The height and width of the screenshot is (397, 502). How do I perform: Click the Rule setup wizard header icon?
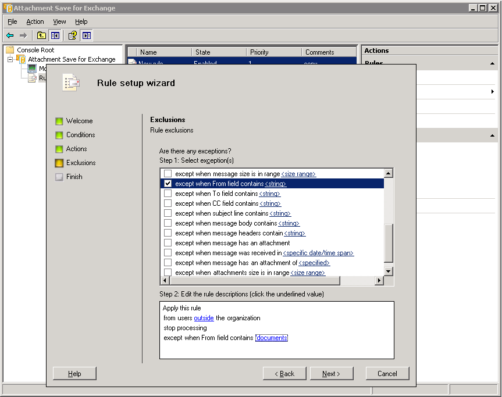pos(71,83)
